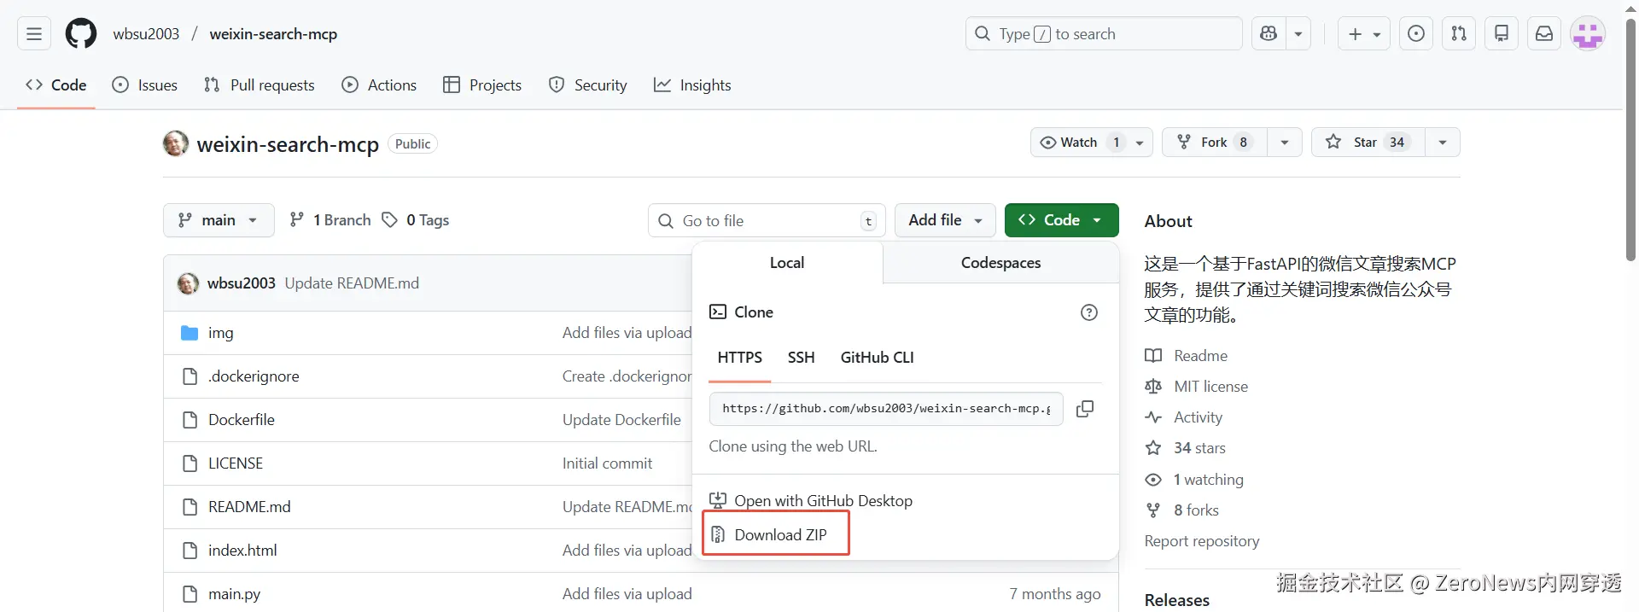Expand the Add file dropdown
The width and height of the screenshot is (1639, 612).
pos(945,220)
